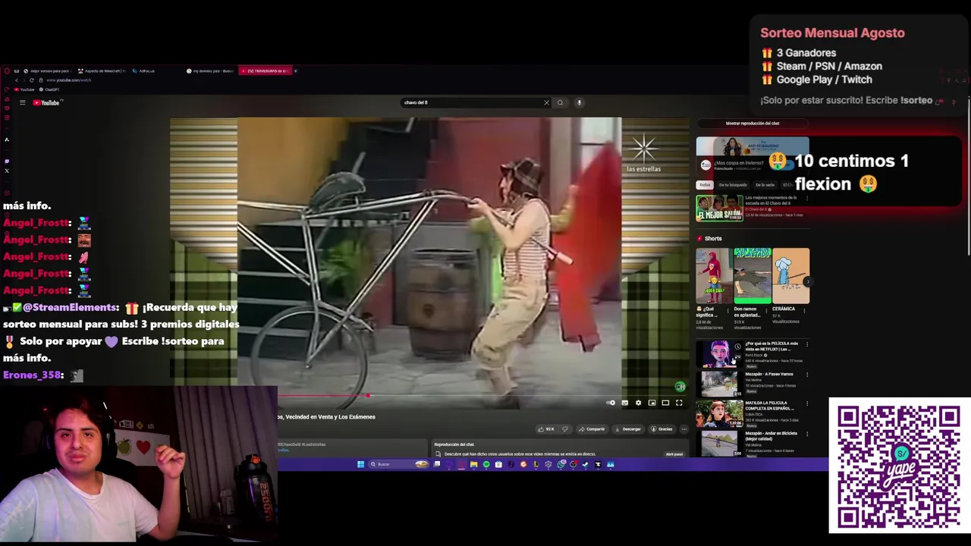Open video player settings gear
This screenshot has height=546, width=971.
638,403
